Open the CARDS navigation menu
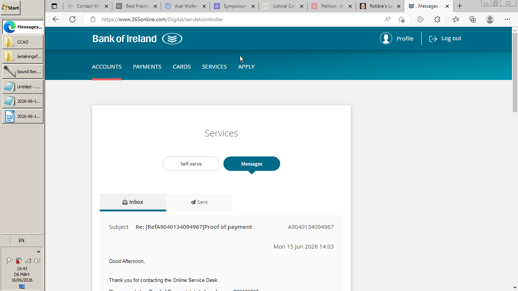The image size is (518, 291). (x=182, y=67)
